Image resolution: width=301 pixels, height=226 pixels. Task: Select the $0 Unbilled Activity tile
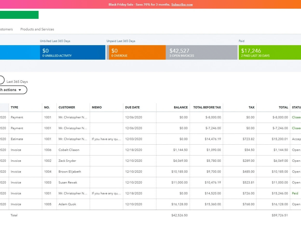(x=73, y=52)
